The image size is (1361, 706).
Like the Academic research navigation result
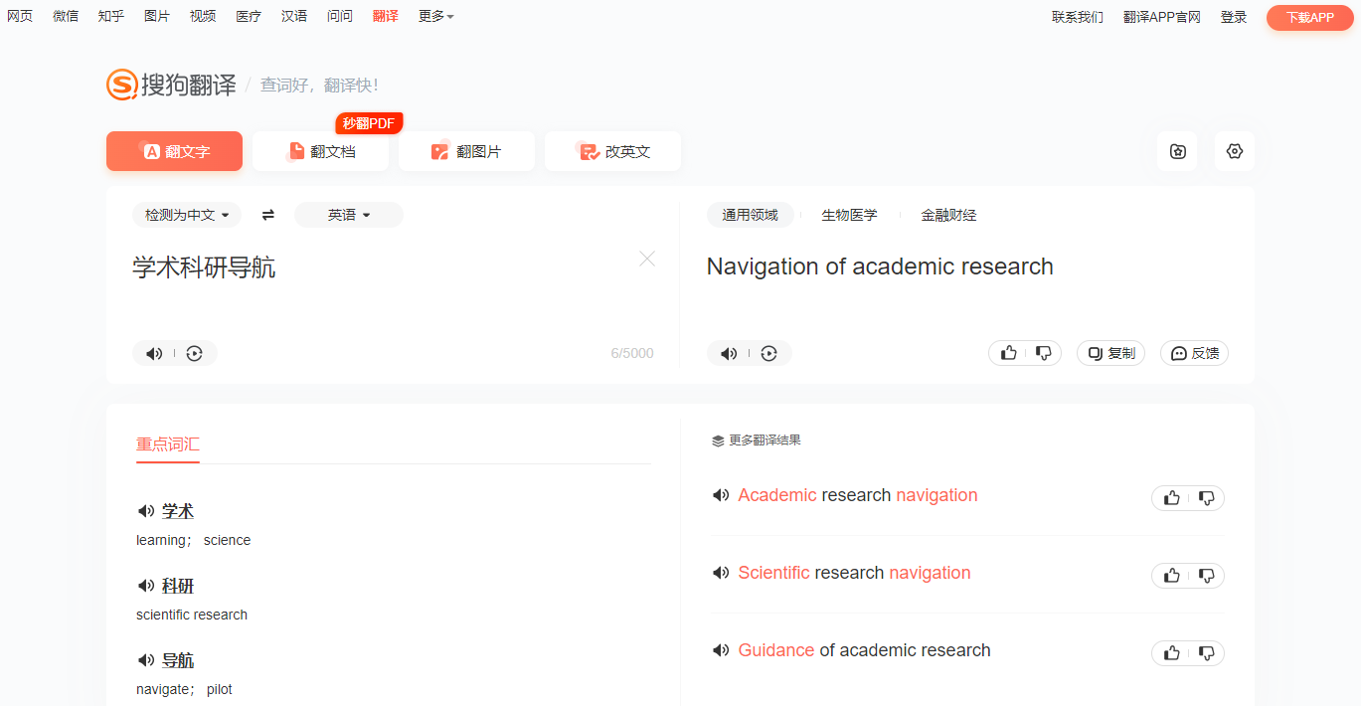tap(1171, 498)
